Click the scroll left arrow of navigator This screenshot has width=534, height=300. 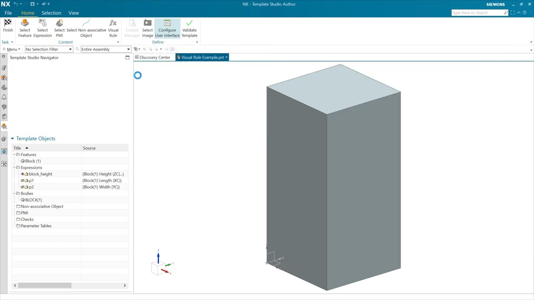click(15, 285)
